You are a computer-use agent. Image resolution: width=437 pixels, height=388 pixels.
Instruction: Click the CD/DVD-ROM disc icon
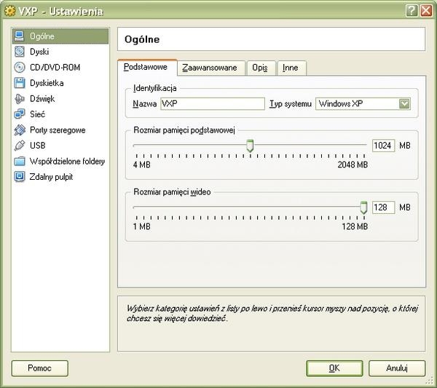(x=19, y=67)
